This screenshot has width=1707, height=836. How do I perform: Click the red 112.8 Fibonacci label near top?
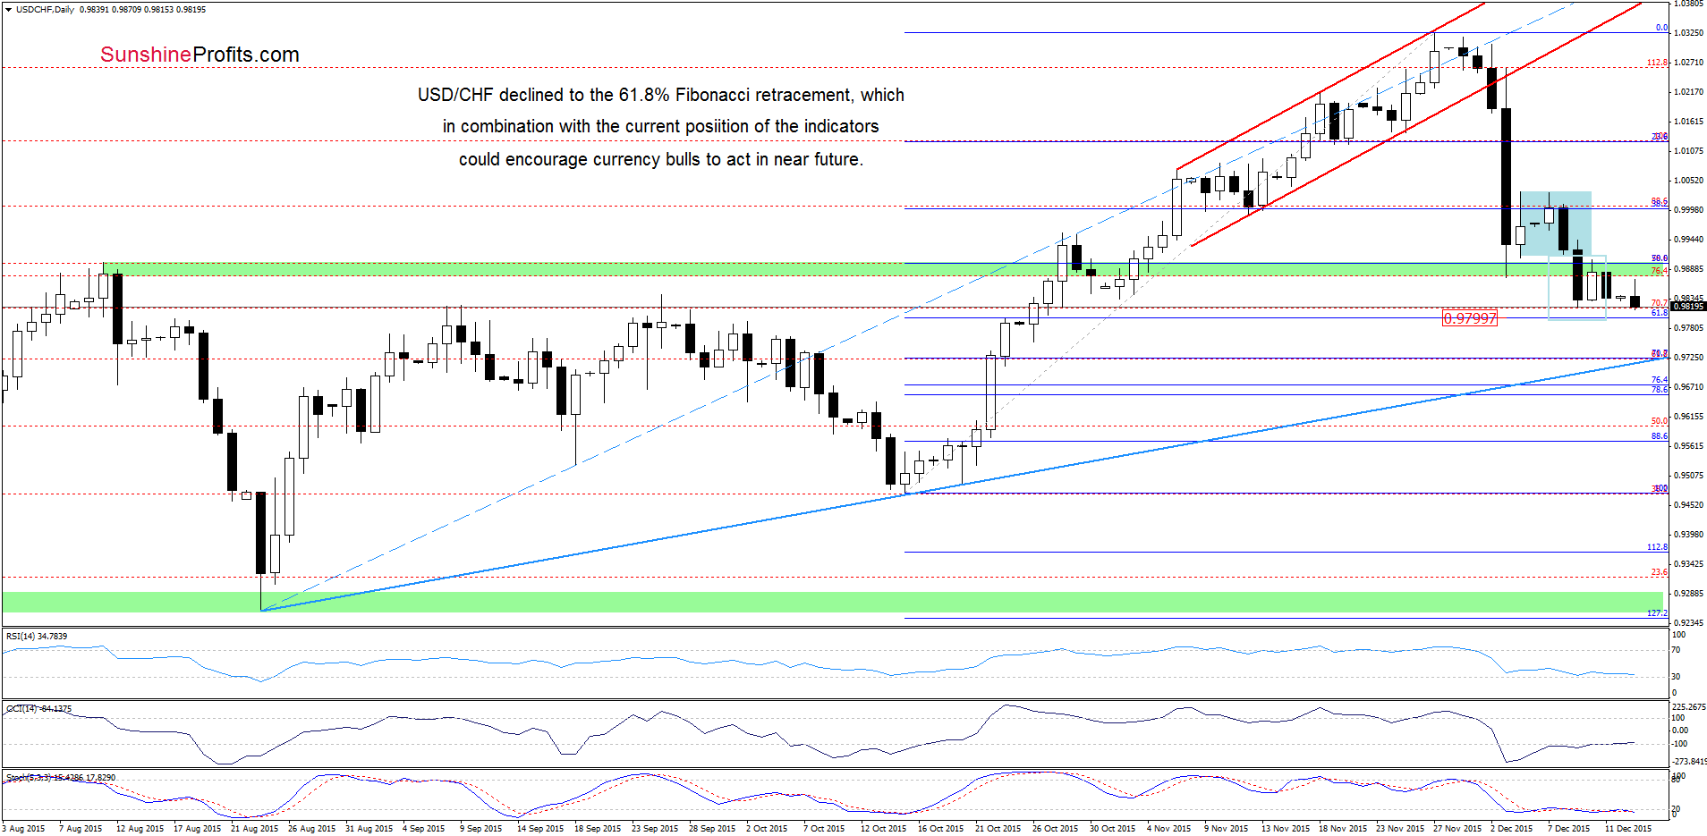(x=1658, y=63)
